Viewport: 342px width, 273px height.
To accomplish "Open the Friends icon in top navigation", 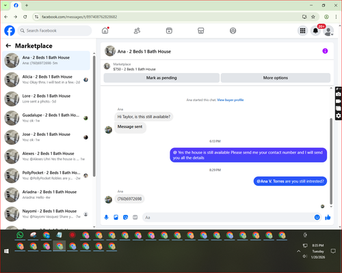I will [137, 31].
